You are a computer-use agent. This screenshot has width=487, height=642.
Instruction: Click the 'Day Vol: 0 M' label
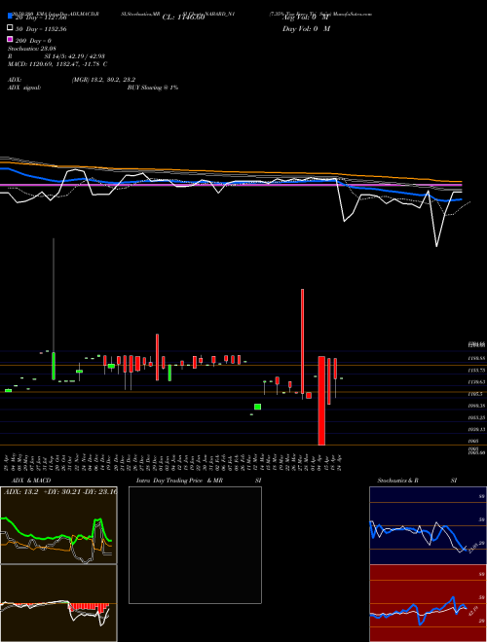pos(306,28)
